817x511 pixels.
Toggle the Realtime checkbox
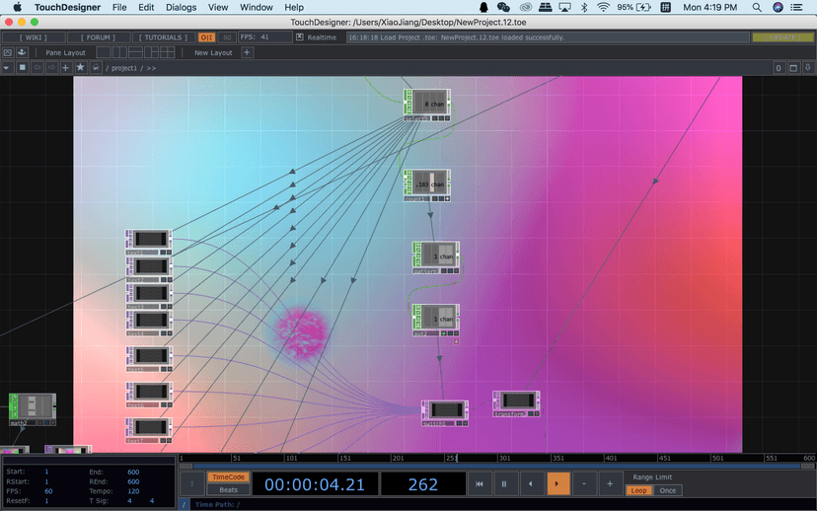[x=300, y=37]
